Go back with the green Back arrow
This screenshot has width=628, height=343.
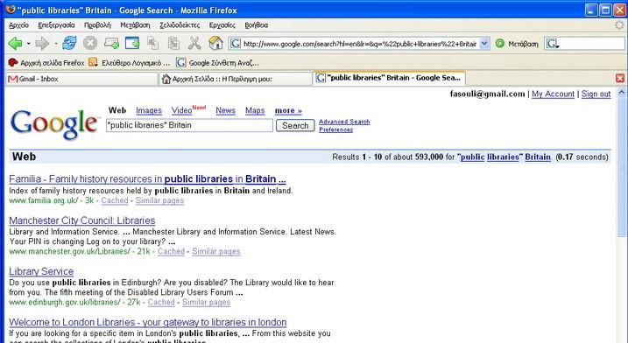tap(15, 43)
